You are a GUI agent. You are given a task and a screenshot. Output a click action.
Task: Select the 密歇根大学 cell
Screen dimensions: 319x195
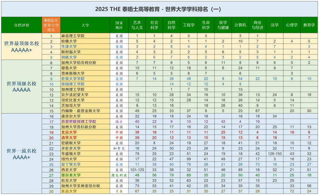point(85,143)
